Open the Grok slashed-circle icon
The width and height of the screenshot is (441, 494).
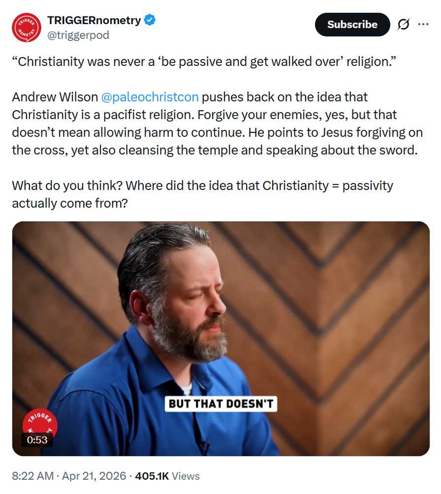[x=403, y=24]
